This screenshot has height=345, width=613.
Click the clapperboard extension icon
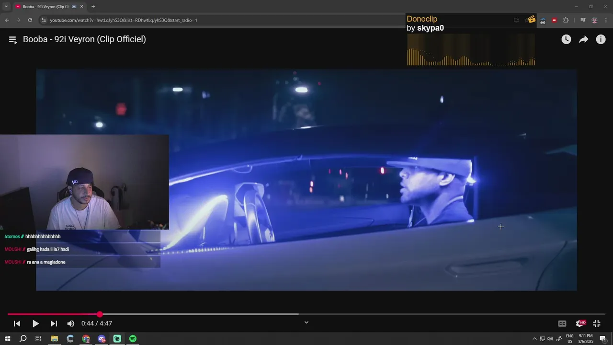tap(531, 20)
